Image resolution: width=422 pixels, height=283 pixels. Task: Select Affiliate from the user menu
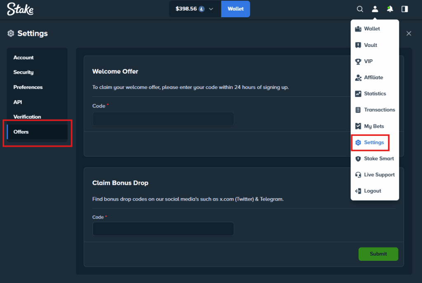tap(373, 77)
